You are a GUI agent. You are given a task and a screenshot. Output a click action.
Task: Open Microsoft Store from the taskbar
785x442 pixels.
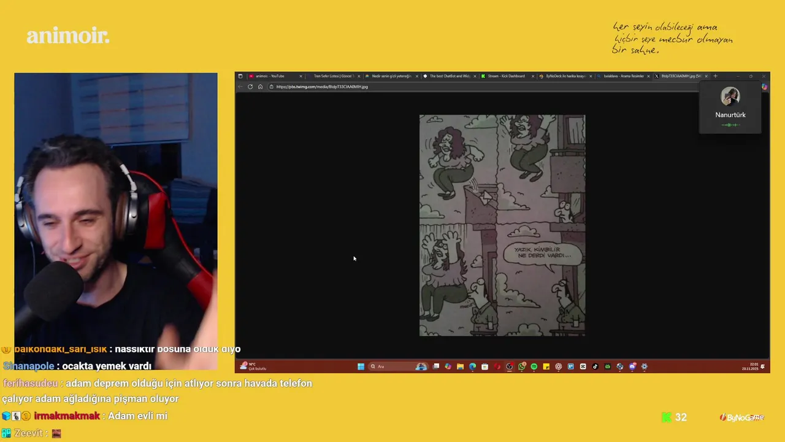pos(484,366)
